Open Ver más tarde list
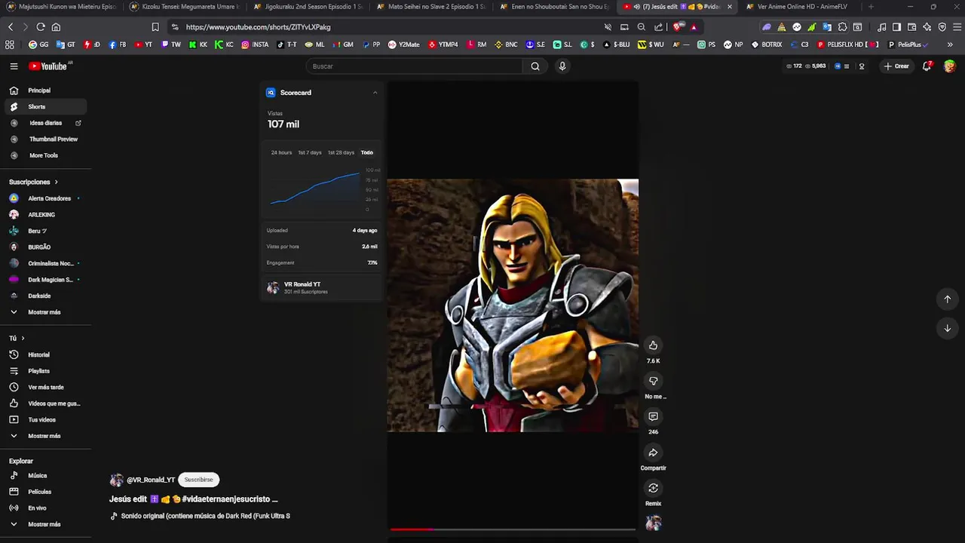This screenshot has height=543, width=965. (x=45, y=388)
